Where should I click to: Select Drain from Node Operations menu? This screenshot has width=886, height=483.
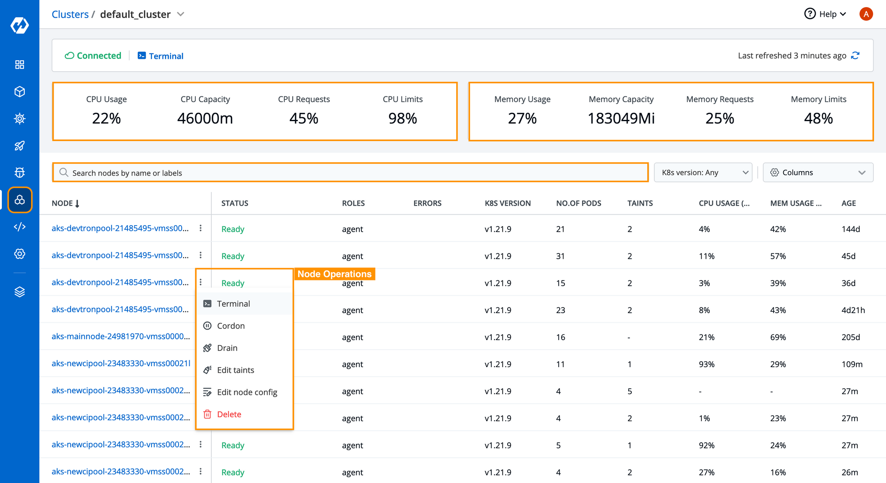pos(226,347)
